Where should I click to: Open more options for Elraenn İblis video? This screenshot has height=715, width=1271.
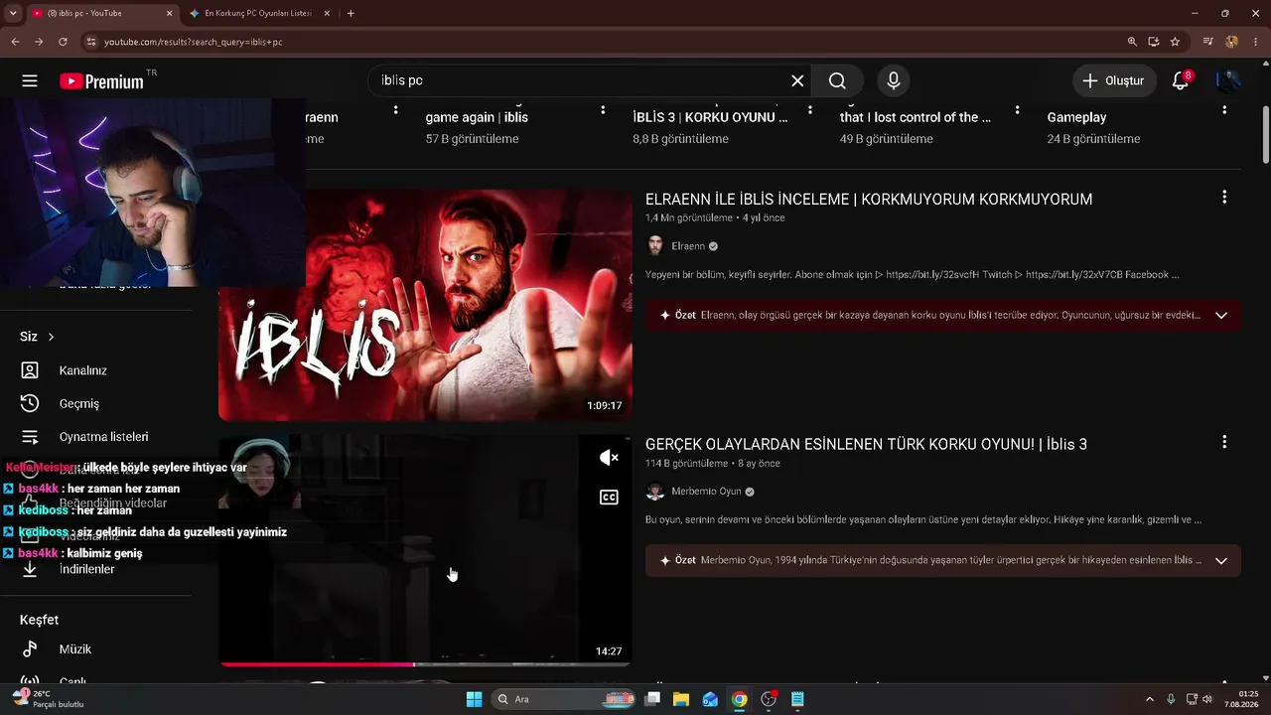click(1224, 197)
